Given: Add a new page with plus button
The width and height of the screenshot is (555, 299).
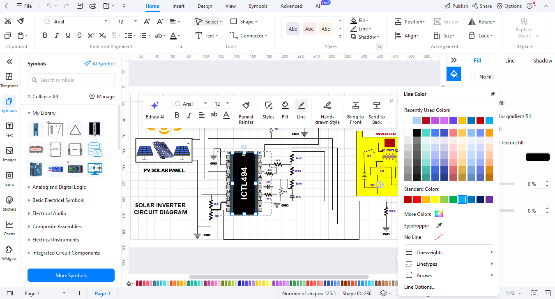Looking at the screenshot, I should click(x=79, y=293).
